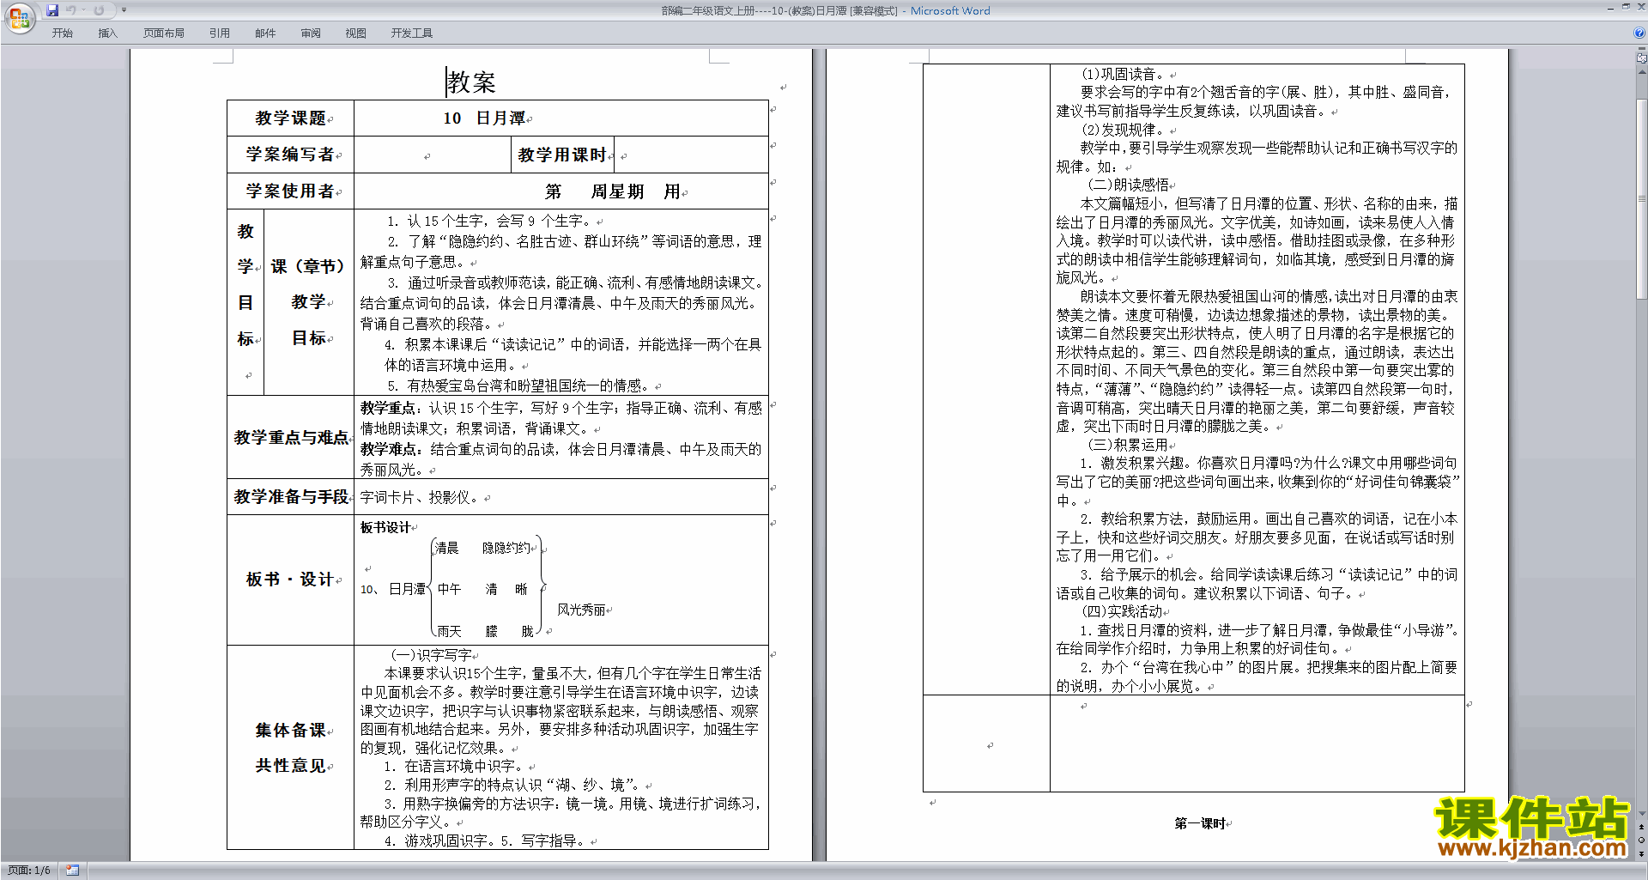Click the text 风光秀丽 in the board diagram

(x=581, y=610)
